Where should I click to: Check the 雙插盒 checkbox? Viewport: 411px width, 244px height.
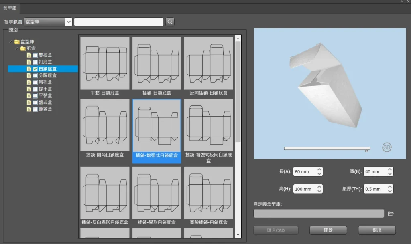(35, 55)
